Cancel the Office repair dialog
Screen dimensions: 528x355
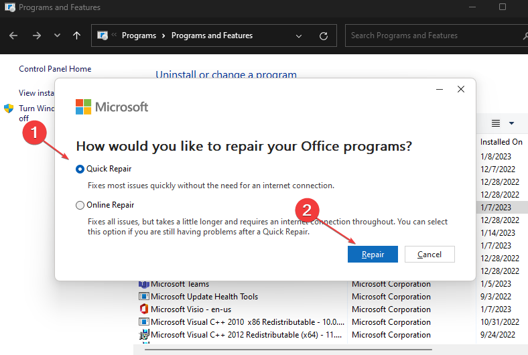click(x=429, y=255)
